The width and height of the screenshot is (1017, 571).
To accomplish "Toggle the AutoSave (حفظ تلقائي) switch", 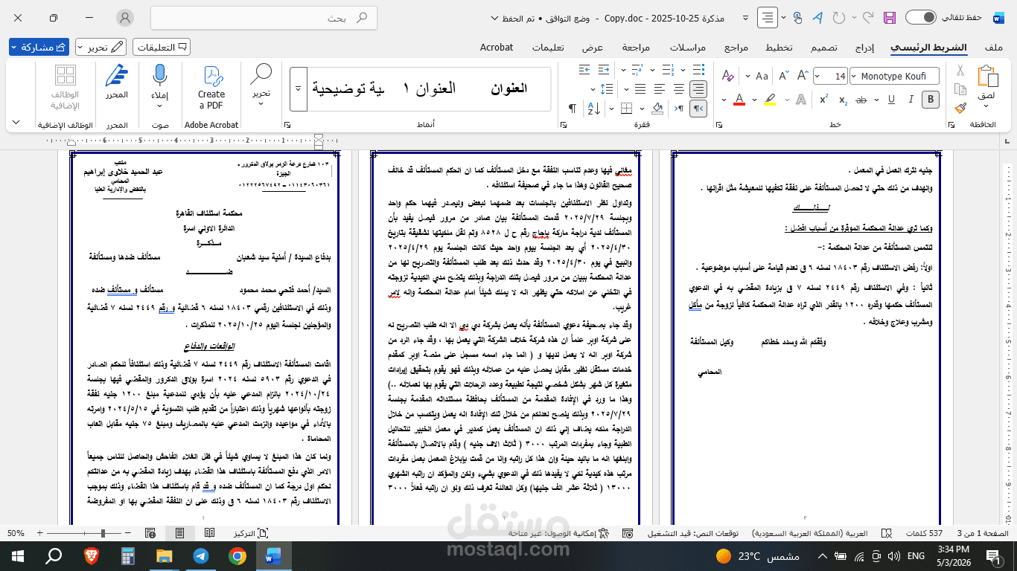I will pyautogui.click(x=920, y=18).
